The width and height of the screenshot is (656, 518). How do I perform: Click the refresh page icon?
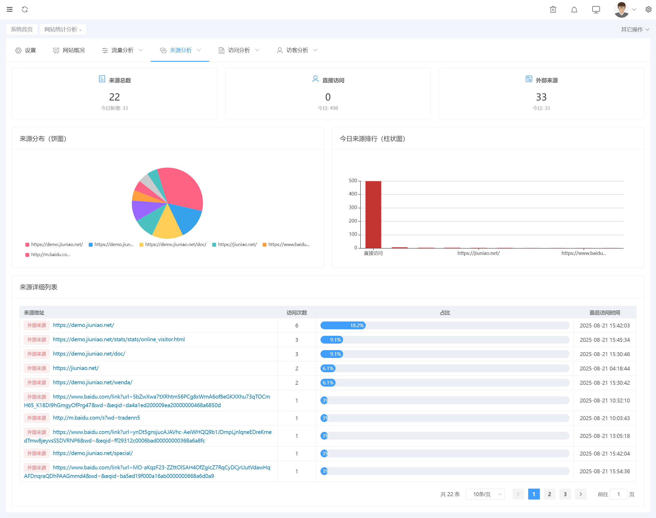tap(25, 9)
